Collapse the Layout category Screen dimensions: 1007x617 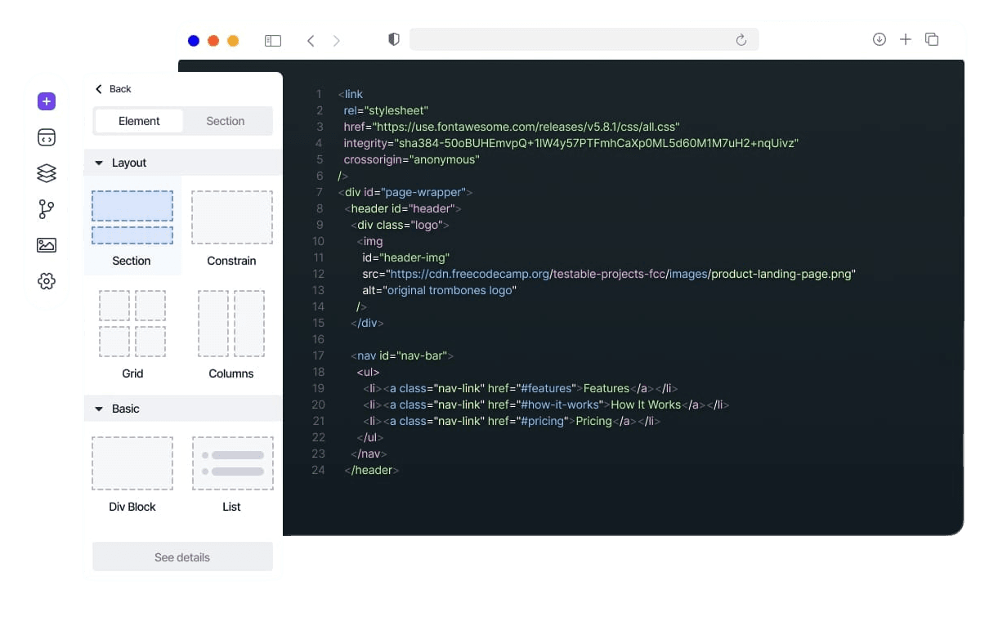pos(99,162)
